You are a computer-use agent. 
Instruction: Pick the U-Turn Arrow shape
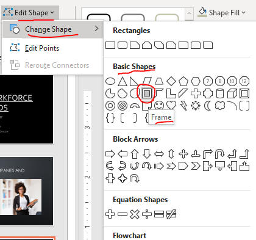220,154
